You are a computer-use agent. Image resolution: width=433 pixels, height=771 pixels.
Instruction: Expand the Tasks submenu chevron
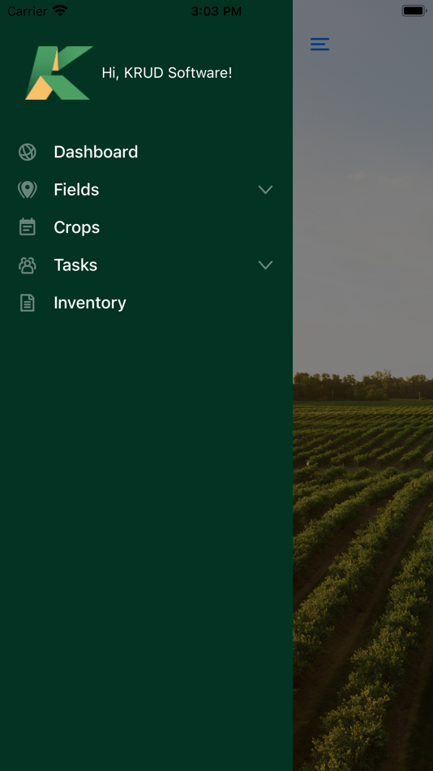point(265,265)
